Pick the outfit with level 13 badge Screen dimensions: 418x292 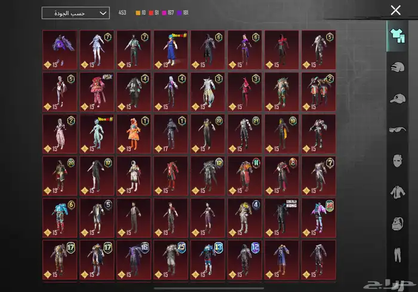[x=207, y=259]
